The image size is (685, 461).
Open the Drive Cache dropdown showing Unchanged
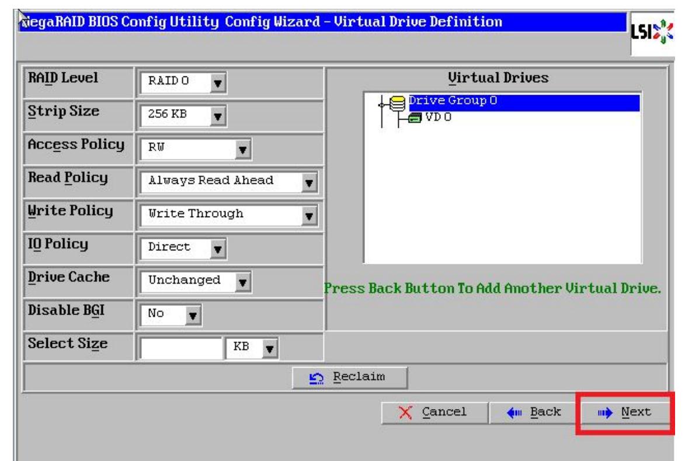(196, 281)
